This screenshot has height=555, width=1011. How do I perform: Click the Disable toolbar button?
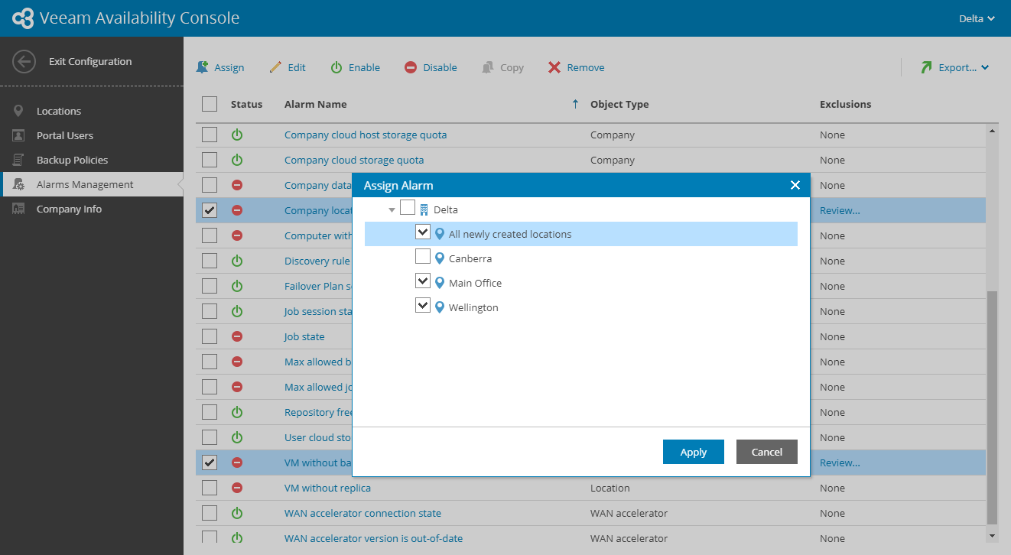[x=431, y=67]
